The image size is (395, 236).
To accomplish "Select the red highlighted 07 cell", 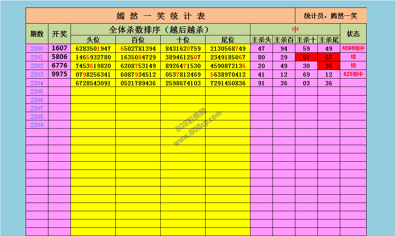I will pyautogui.click(x=306, y=57).
